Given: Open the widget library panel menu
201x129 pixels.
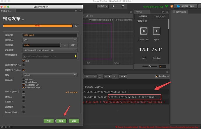Looking at the screenshot, I should tap(167, 12).
